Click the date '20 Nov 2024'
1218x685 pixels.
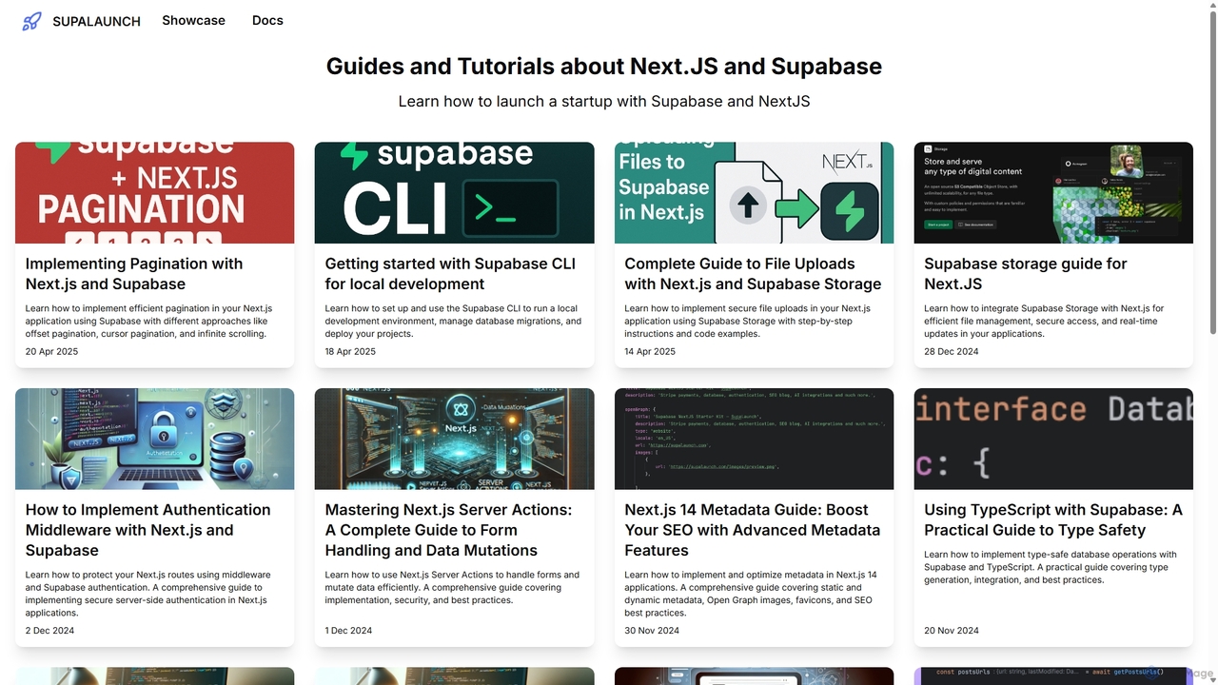click(952, 631)
